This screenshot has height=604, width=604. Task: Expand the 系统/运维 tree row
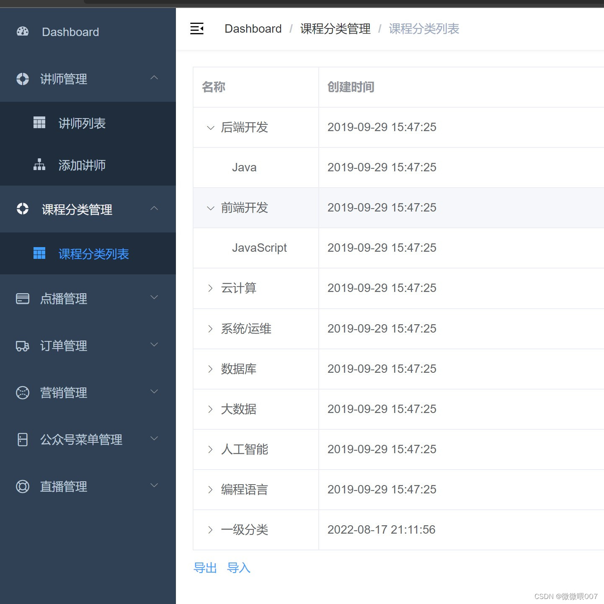[211, 329]
